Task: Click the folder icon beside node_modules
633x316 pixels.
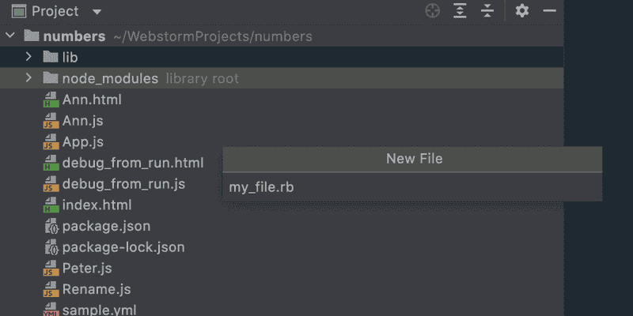Action: click(x=51, y=77)
